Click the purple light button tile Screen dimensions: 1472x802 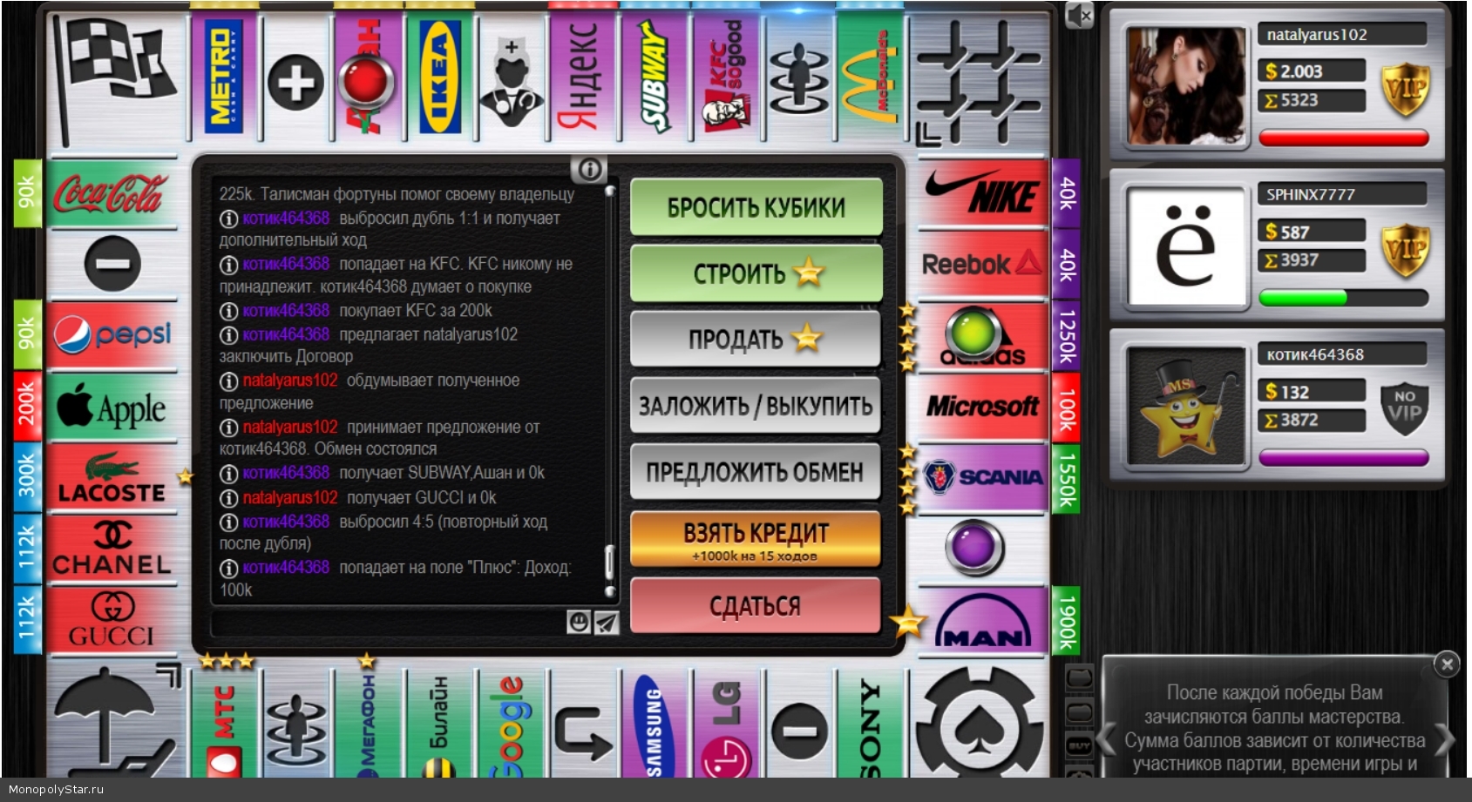click(974, 547)
